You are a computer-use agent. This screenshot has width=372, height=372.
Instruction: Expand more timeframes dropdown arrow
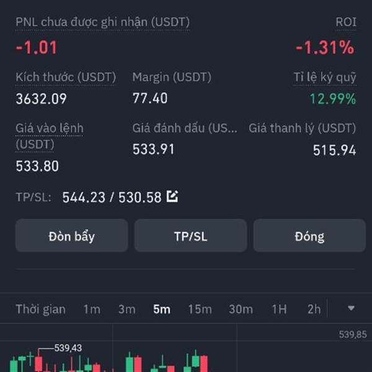(351, 309)
